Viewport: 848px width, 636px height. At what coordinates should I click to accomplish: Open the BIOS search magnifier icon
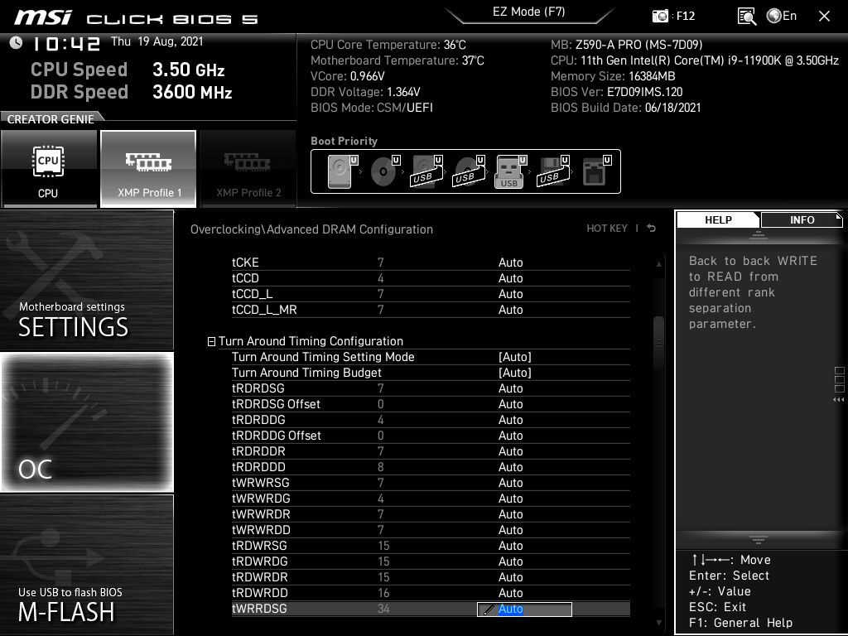point(746,17)
